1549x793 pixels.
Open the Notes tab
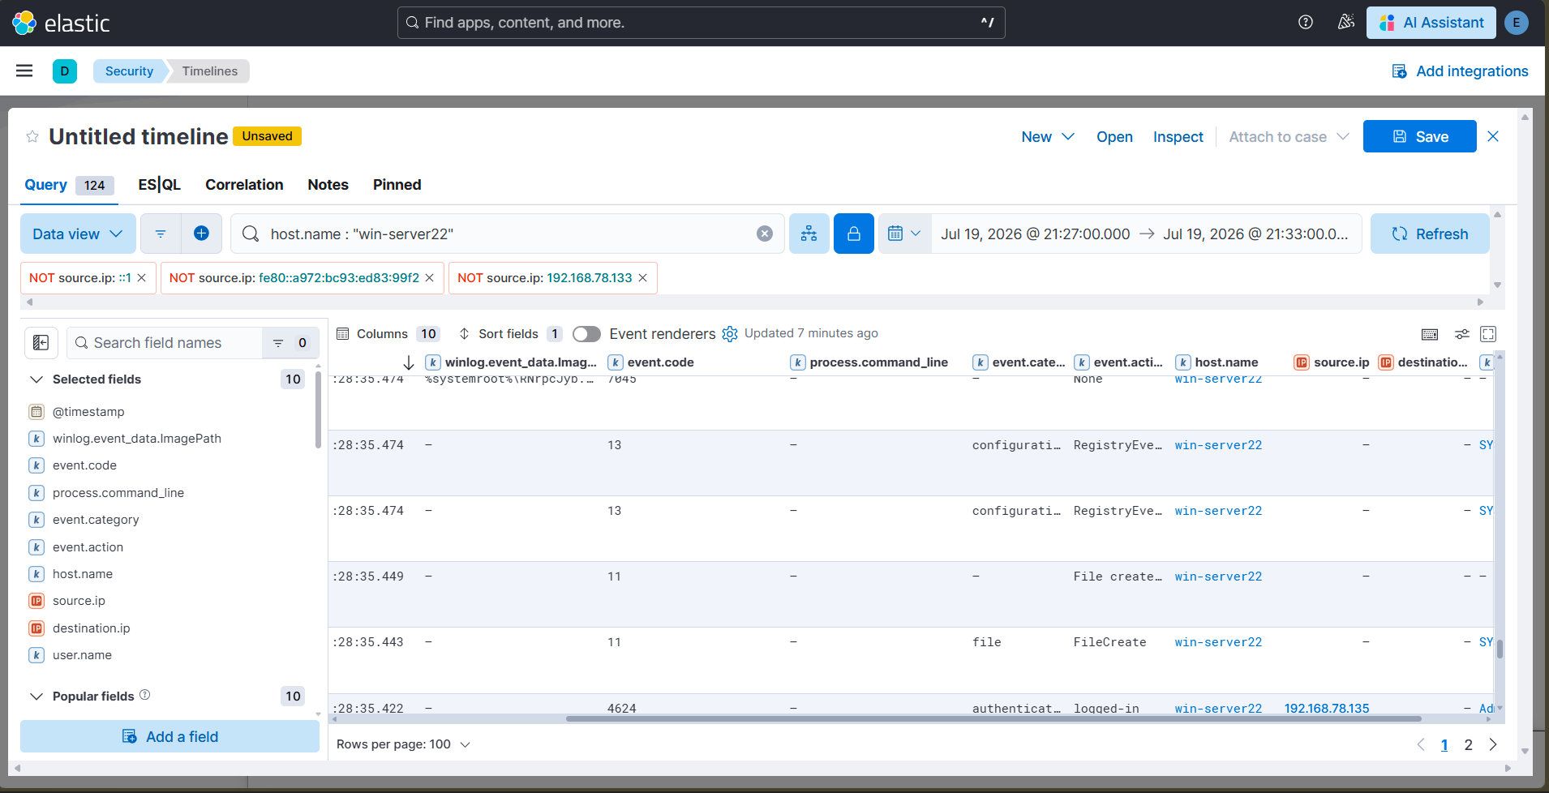[328, 185]
